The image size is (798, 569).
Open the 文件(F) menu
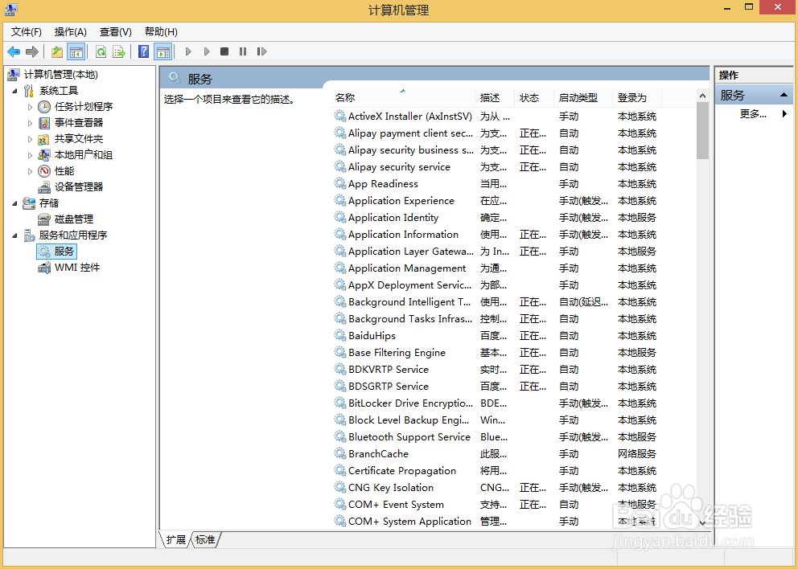pos(27,32)
